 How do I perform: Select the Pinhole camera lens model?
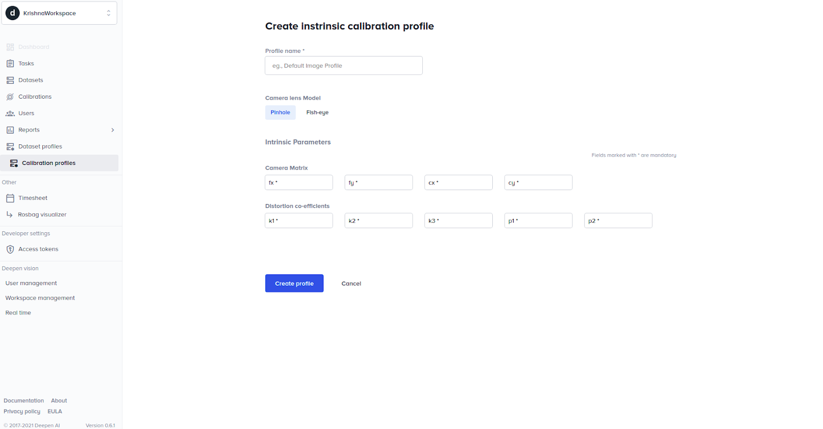[x=280, y=113]
